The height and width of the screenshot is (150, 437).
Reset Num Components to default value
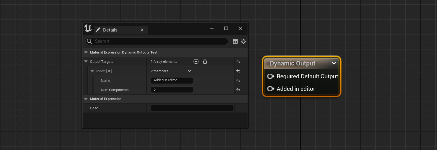(238, 90)
